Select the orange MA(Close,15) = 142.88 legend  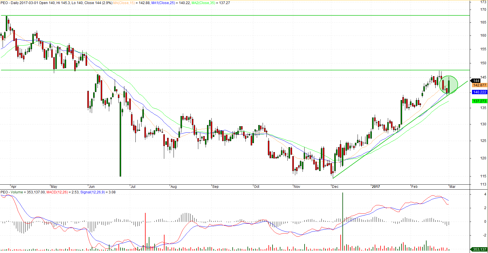(x=131, y=3)
